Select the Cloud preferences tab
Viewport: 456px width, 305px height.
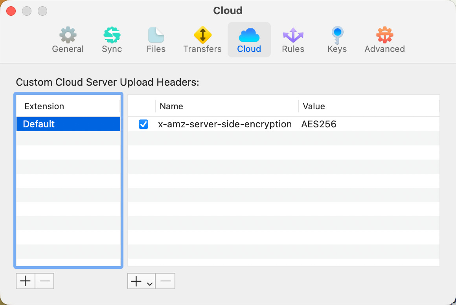point(249,40)
